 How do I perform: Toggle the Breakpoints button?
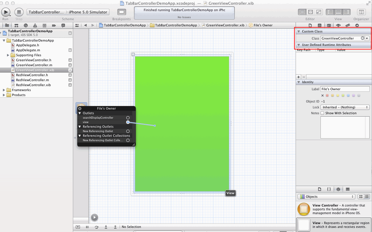point(121,12)
